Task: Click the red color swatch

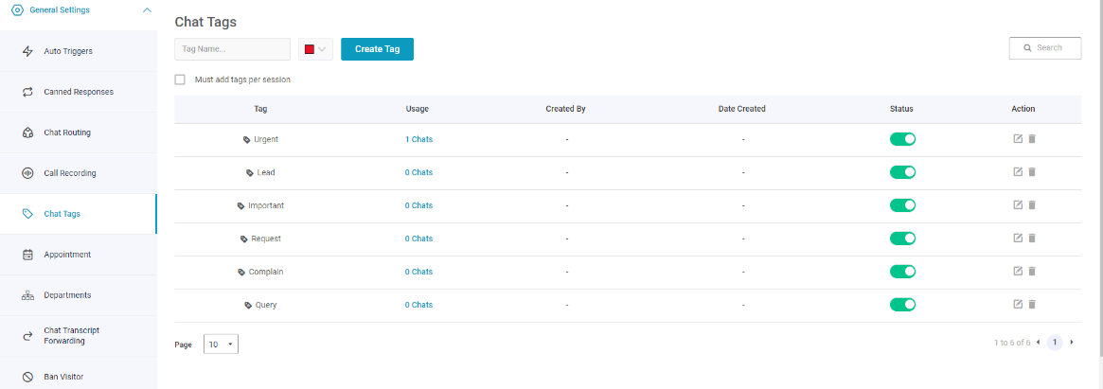Action: tap(309, 49)
